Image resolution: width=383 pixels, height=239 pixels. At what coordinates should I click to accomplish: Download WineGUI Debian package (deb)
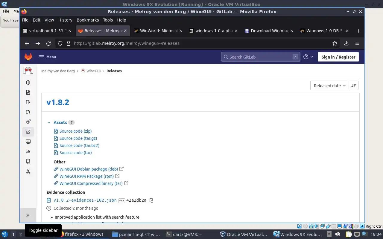pos(89,169)
